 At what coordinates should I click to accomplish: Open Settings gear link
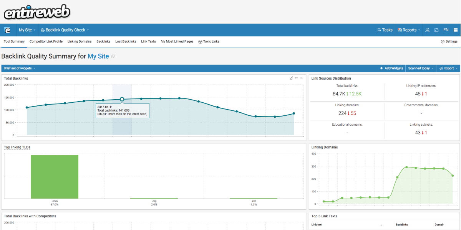click(x=449, y=41)
